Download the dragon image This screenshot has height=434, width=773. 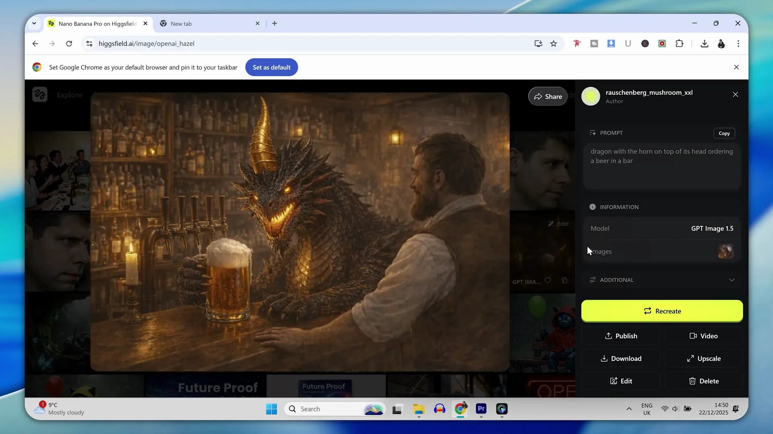pos(621,358)
